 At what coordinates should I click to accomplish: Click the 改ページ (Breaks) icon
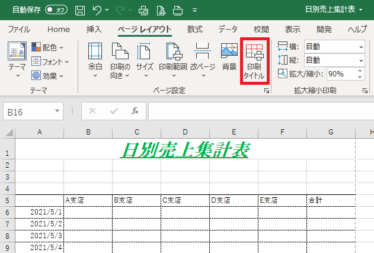point(203,62)
